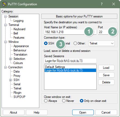
Task: Click the PuTTY application icon in title bar
Action: 5,4
